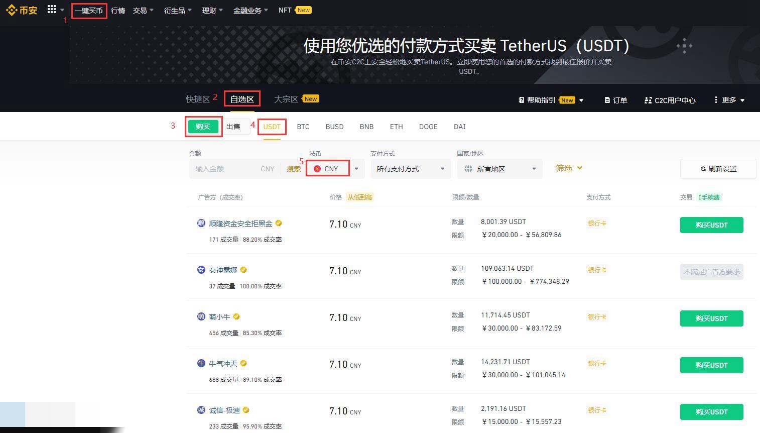This screenshot has height=433, width=760.
Task: Open 一键买币 in top menu
Action: pyautogui.click(x=89, y=10)
